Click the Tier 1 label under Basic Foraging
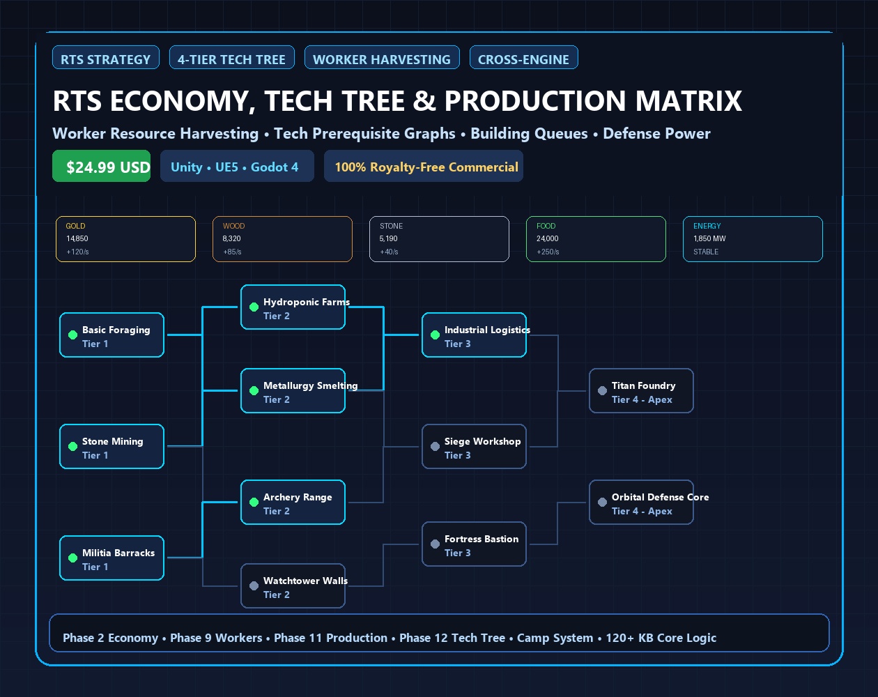The width and height of the screenshot is (878, 697). click(x=95, y=344)
